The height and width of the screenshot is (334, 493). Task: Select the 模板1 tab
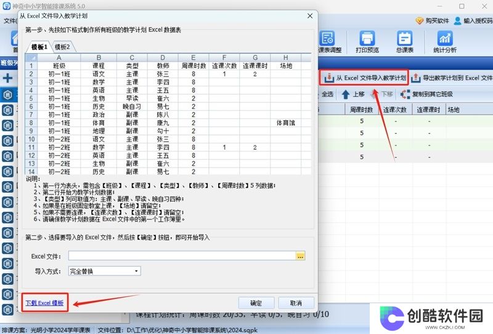(x=39, y=47)
